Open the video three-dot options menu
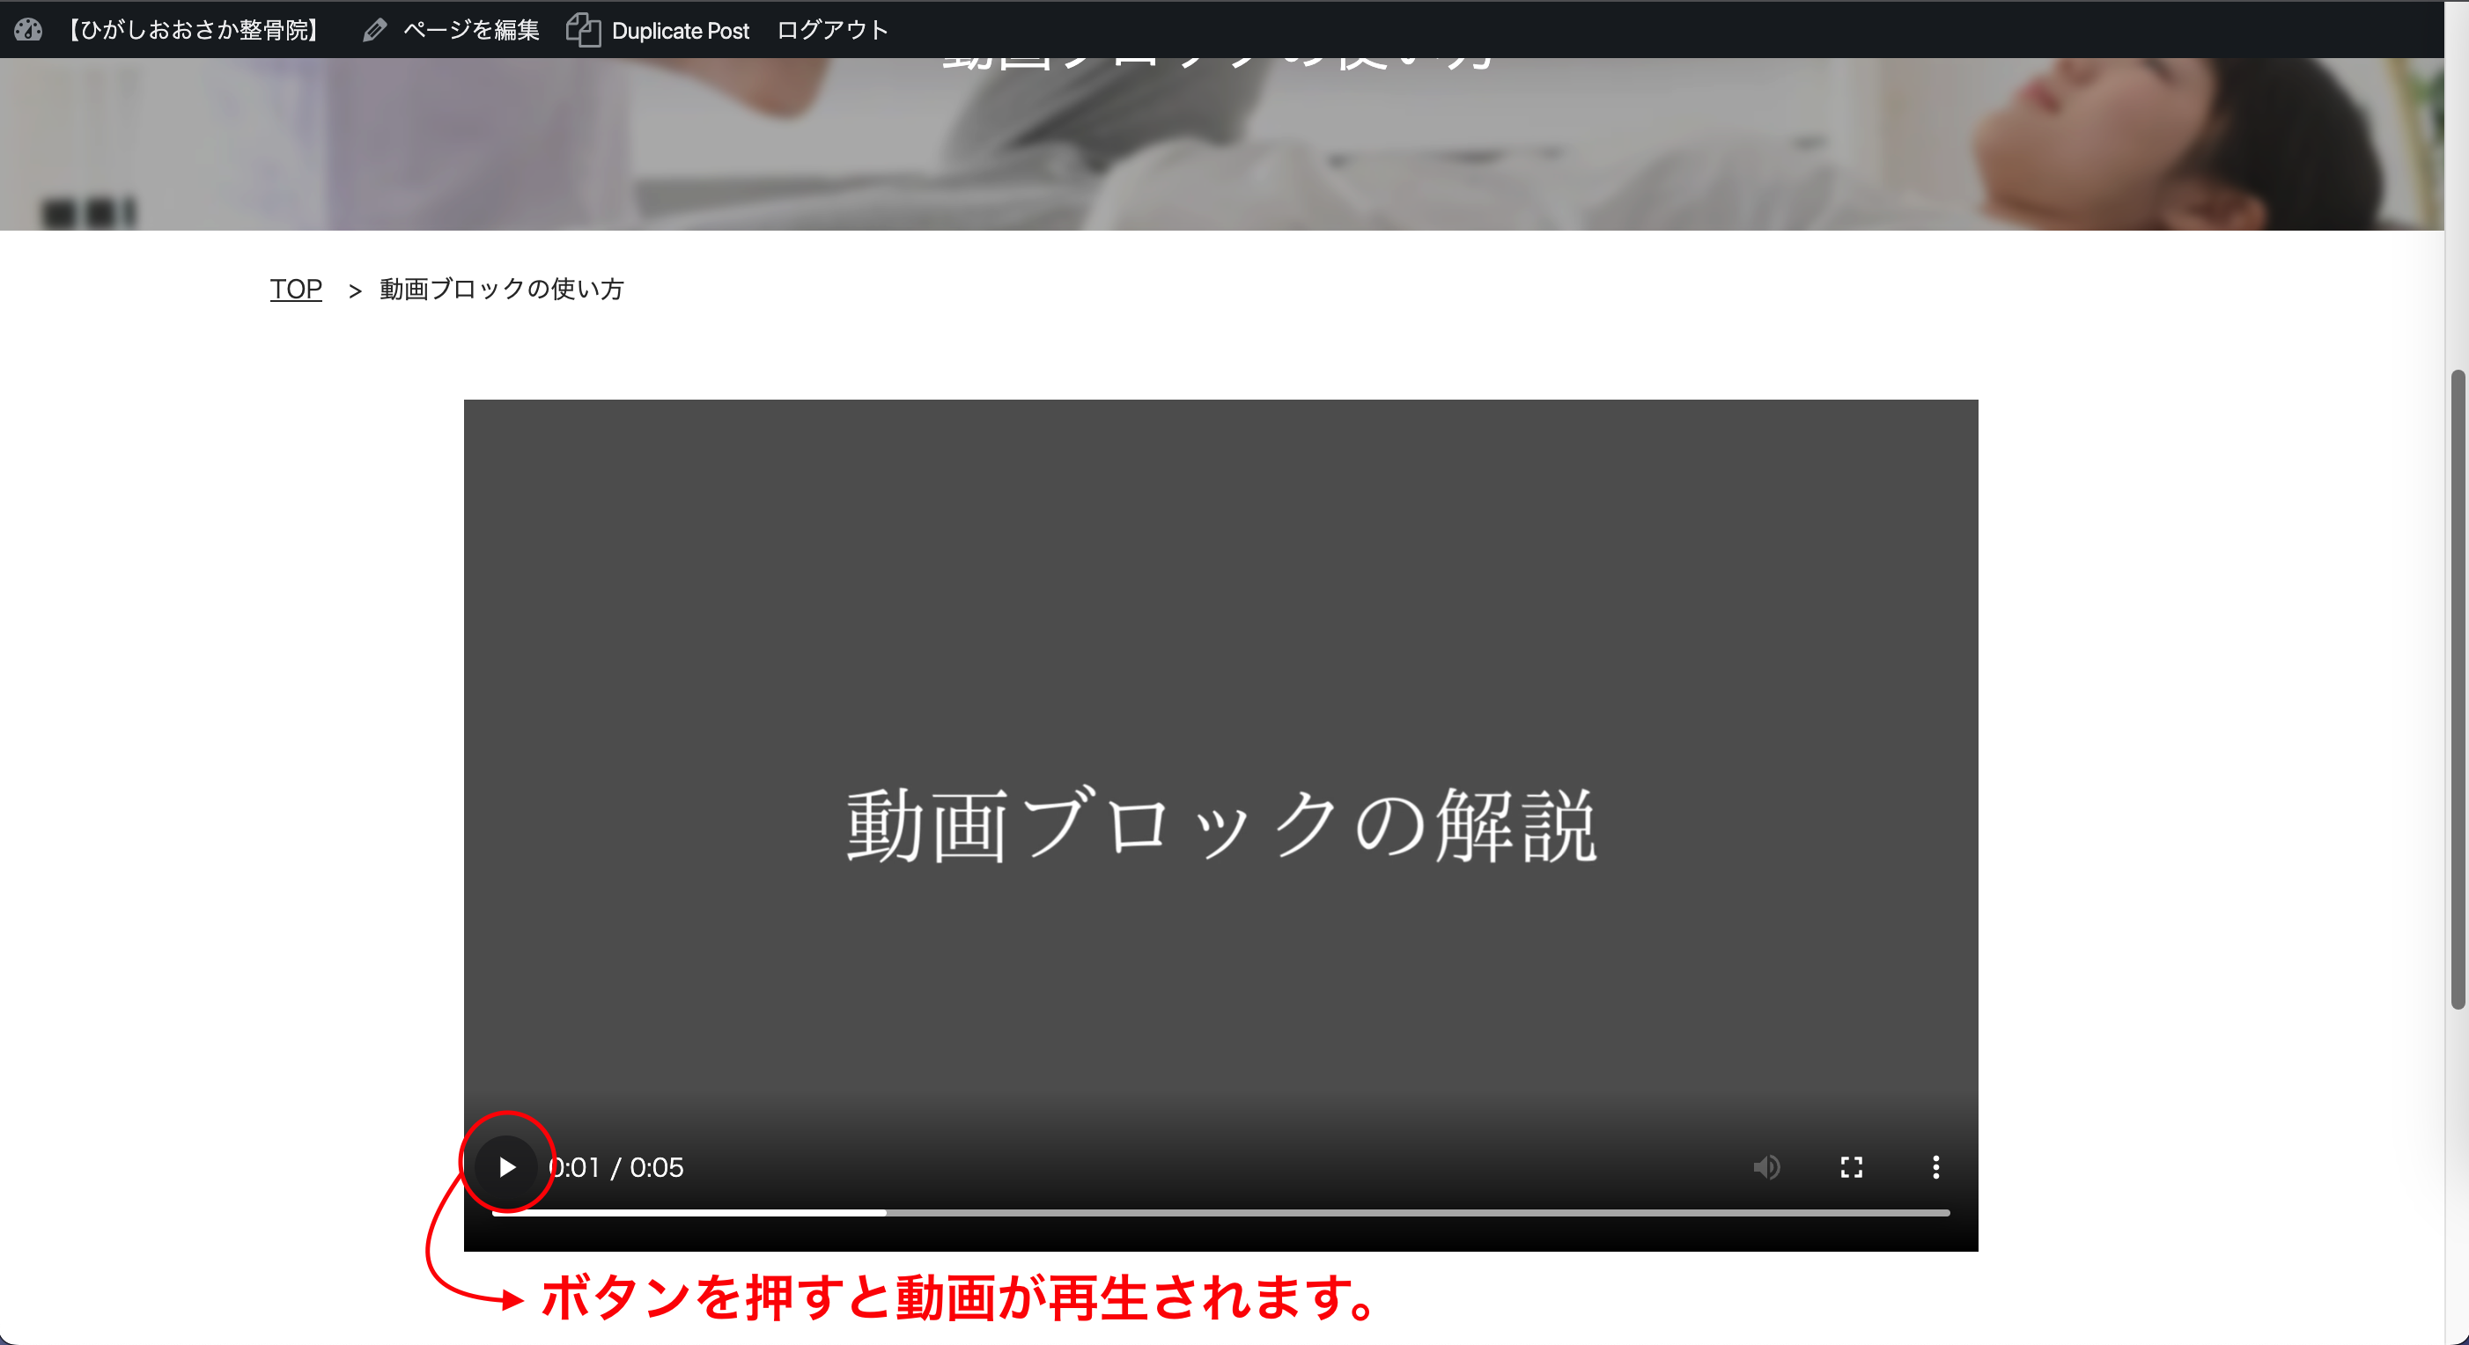2469x1345 pixels. tap(1935, 1167)
